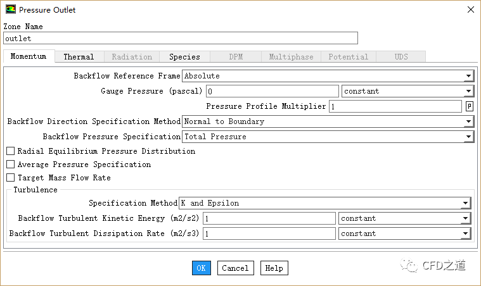
Task: Check the Target Mass Flow Rate option
Action: (x=10, y=178)
